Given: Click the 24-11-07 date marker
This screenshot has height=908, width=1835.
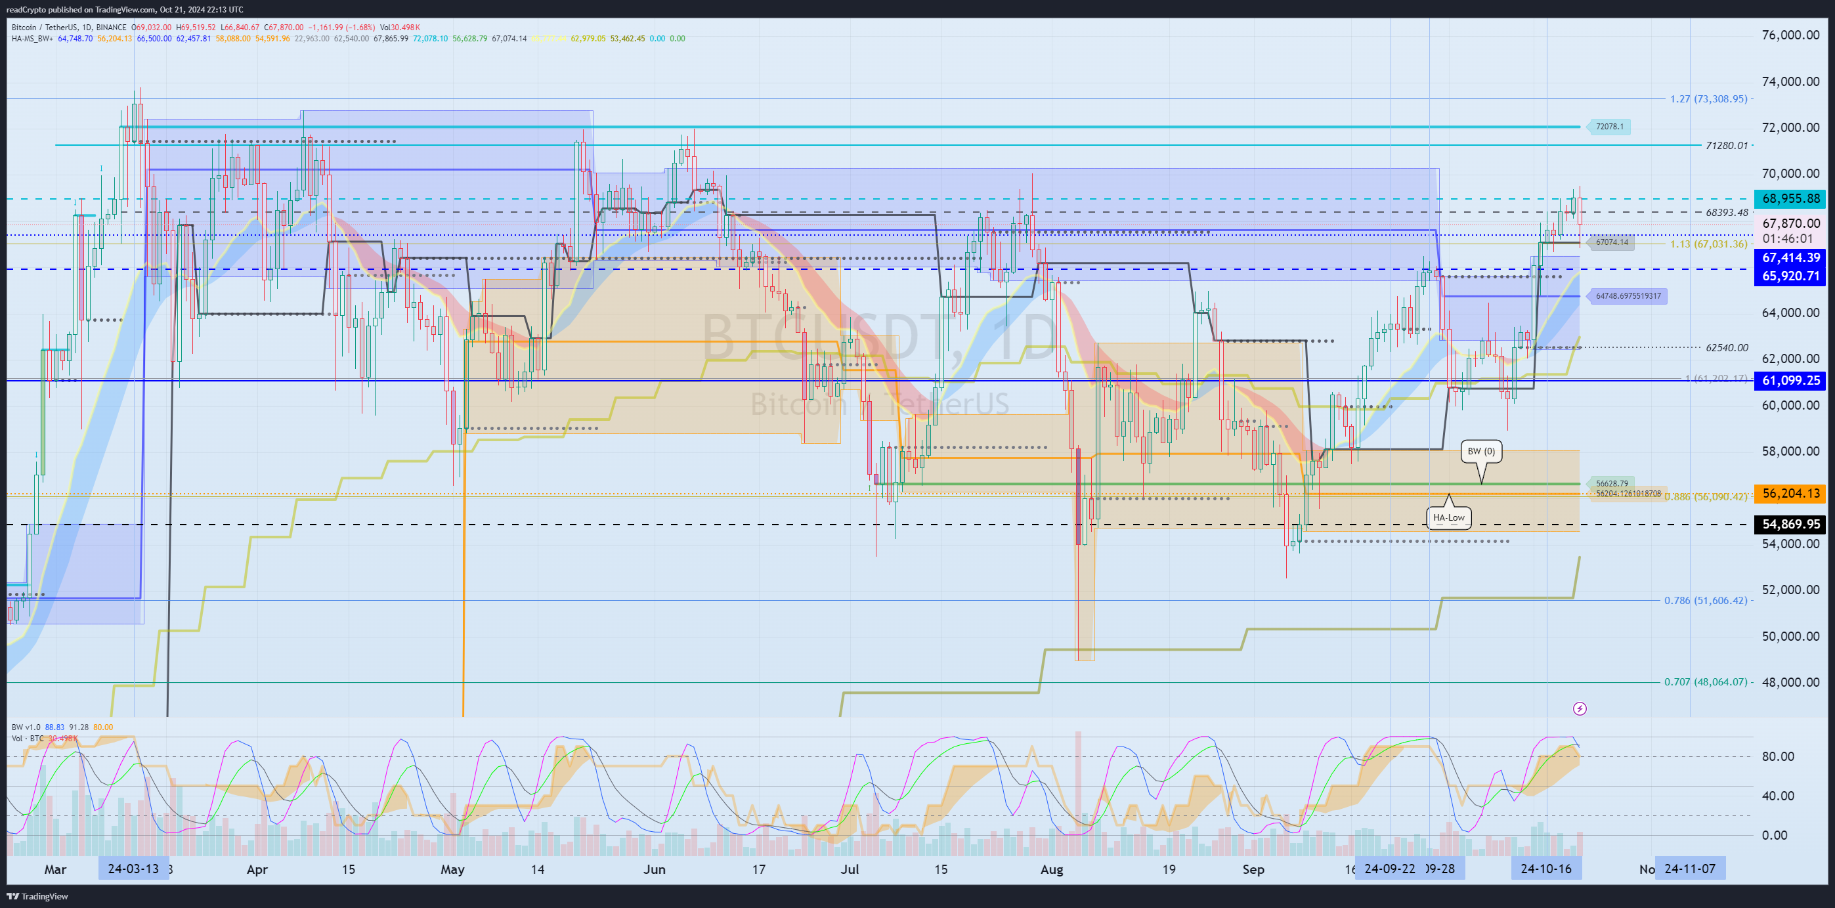Looking at the screenshot, I should 1690,868.
